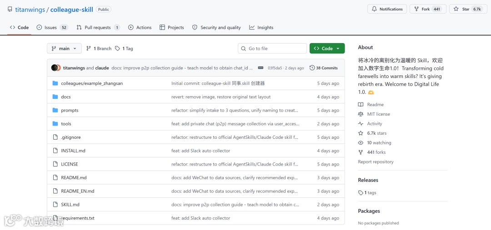Open README_EN.md file
The height and width of the screenshot is (230, 491).
click(x=78, y=191)
